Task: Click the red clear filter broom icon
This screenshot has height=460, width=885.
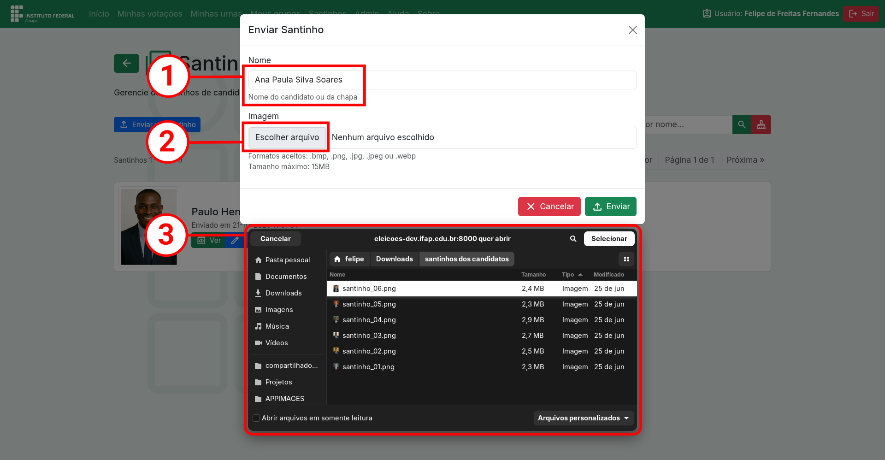Action: (x=761, y=125)
